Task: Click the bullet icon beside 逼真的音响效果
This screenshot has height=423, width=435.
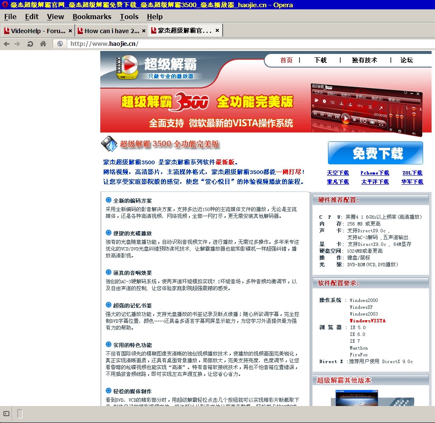Action: click(108, 272)
